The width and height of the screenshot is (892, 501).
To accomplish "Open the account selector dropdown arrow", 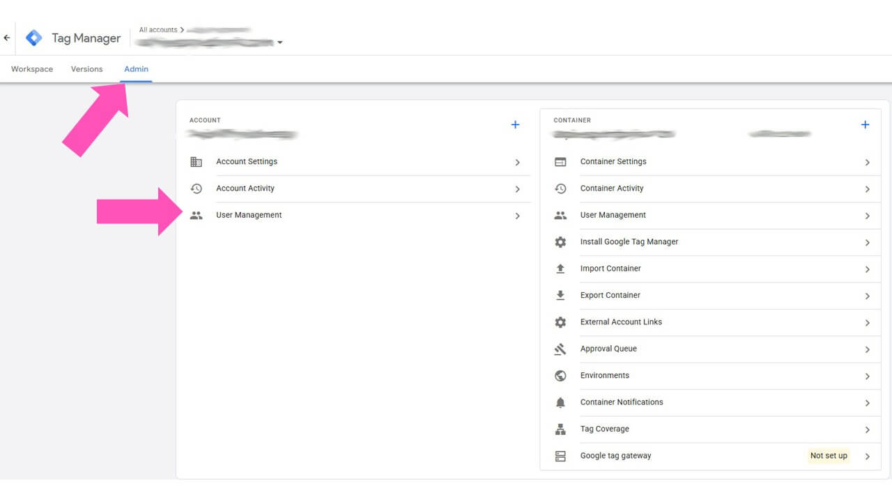I will [280, 43].
